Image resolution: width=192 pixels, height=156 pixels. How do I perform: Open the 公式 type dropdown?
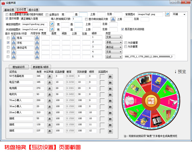point(114,57)
